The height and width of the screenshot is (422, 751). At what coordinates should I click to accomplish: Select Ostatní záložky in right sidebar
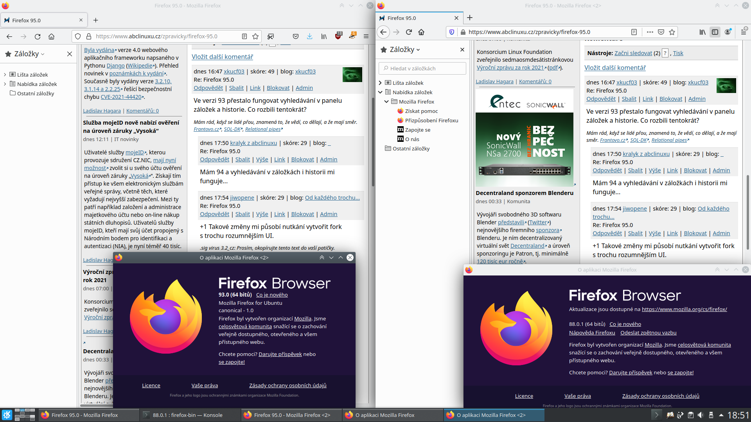411,148
